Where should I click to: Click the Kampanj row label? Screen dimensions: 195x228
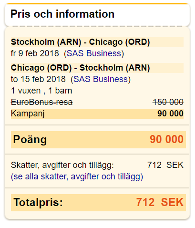(x=28, y=114)
